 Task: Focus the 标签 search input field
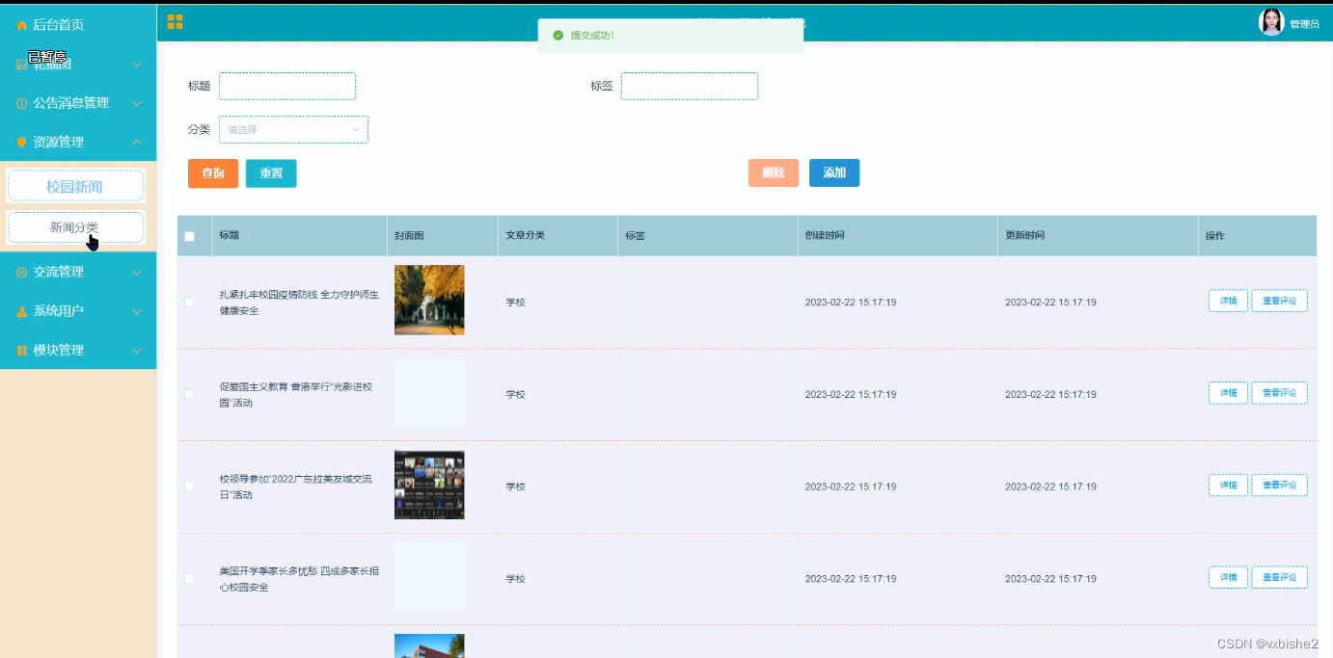click(690, 86)
